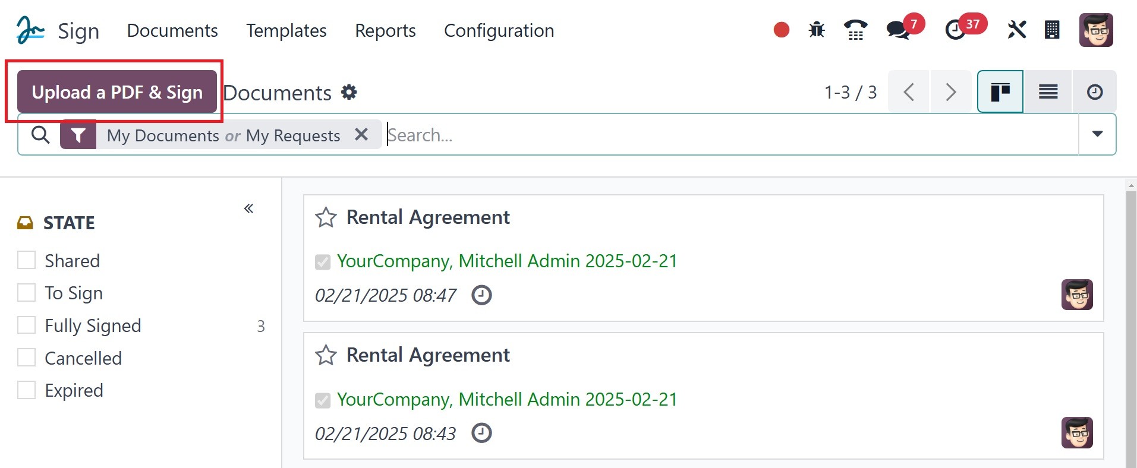Open the activities clock with 37 badge
The width and height of the screenshot is (1137, 468).
(956, 30)
